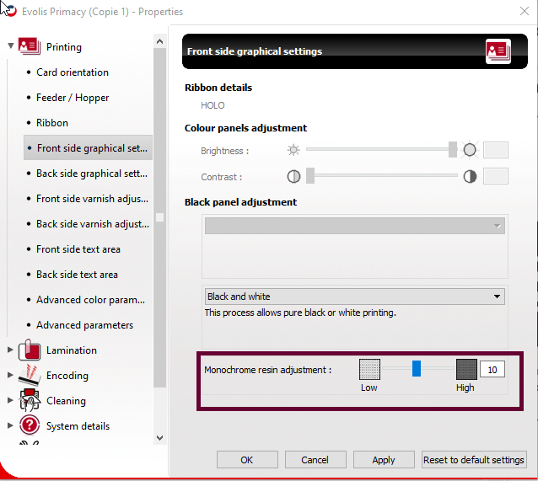The width and height of the screenshot is (538, 481).
Task: Expand the System details section
Action: pos(10,425)
